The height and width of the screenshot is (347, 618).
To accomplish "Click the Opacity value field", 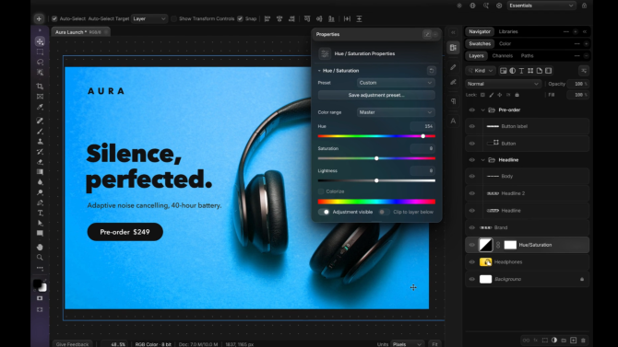I will (x=578, y=84).
